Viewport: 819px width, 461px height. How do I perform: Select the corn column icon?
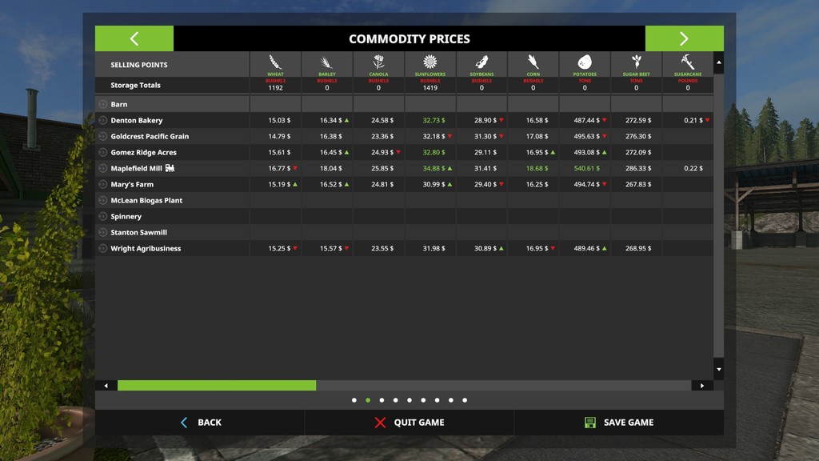click(533, 62)
